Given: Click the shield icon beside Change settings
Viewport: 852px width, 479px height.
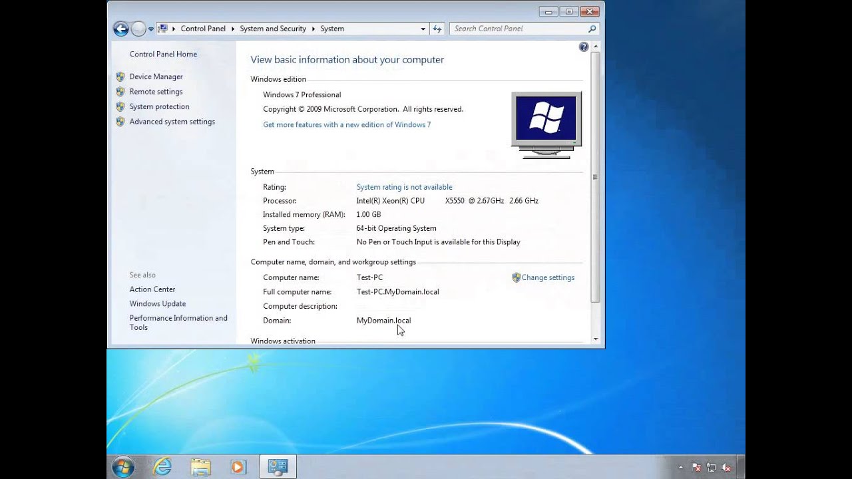Looking at the screenshot, I should tap(516, 277).
